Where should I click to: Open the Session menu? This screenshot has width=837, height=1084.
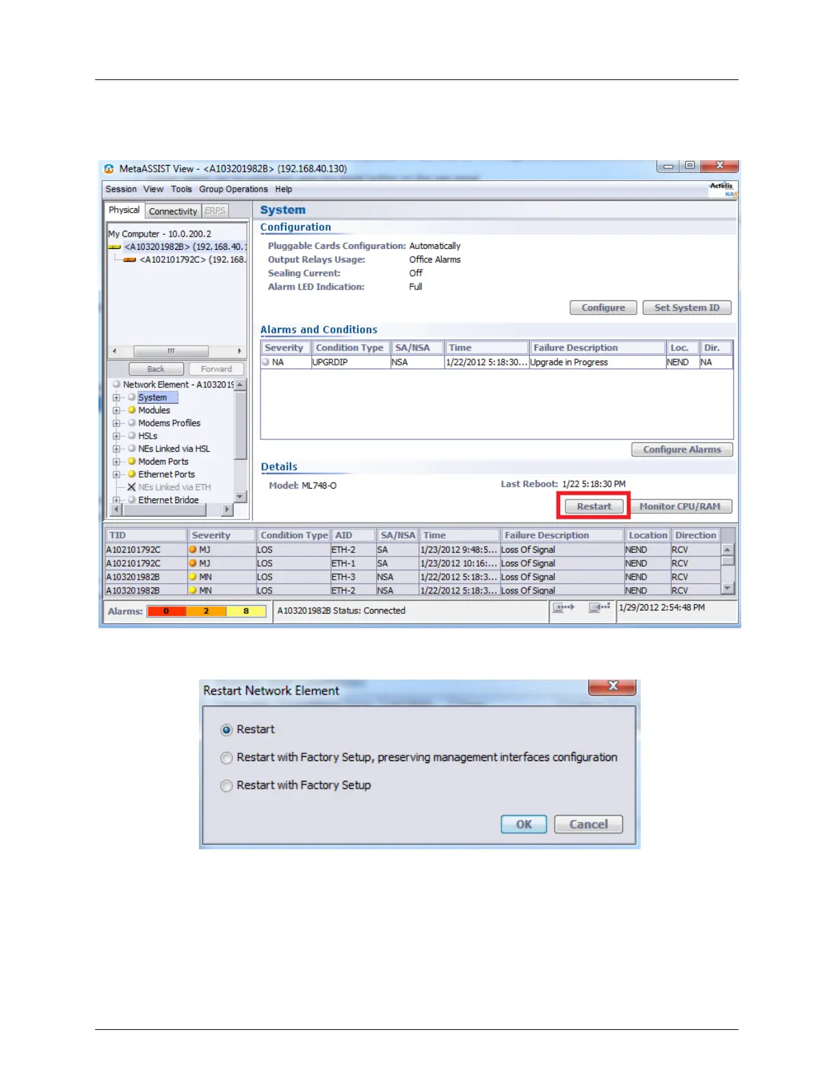(121, 189)
